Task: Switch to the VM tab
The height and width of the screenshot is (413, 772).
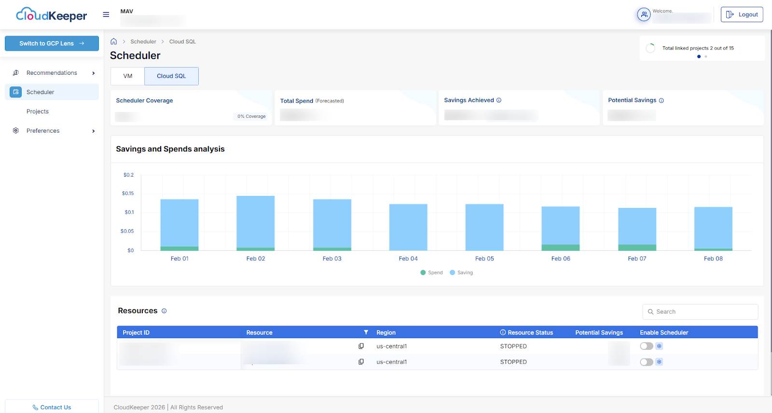Action: point(128,76)
